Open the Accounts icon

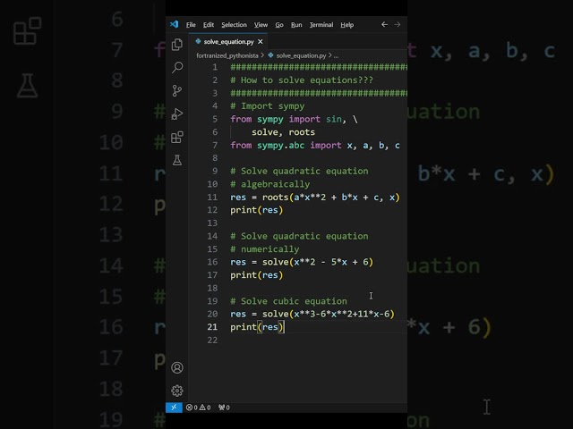177,367
